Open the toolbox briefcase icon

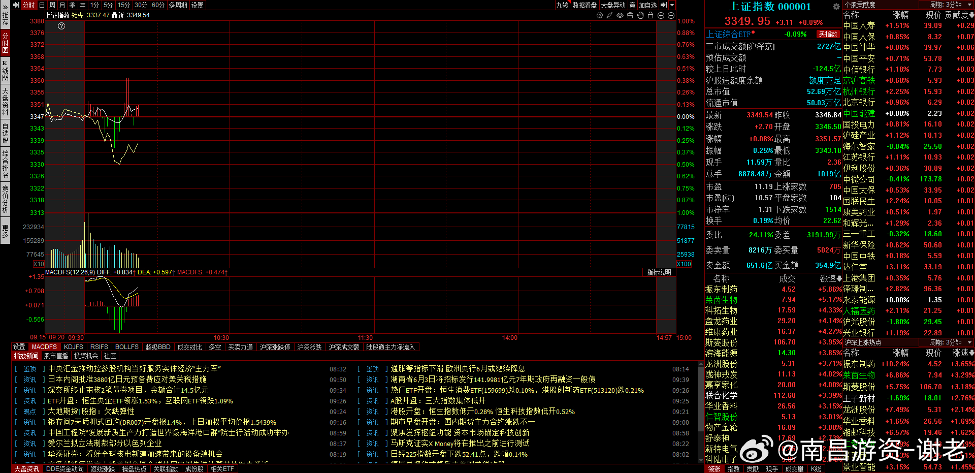(630, 16)
